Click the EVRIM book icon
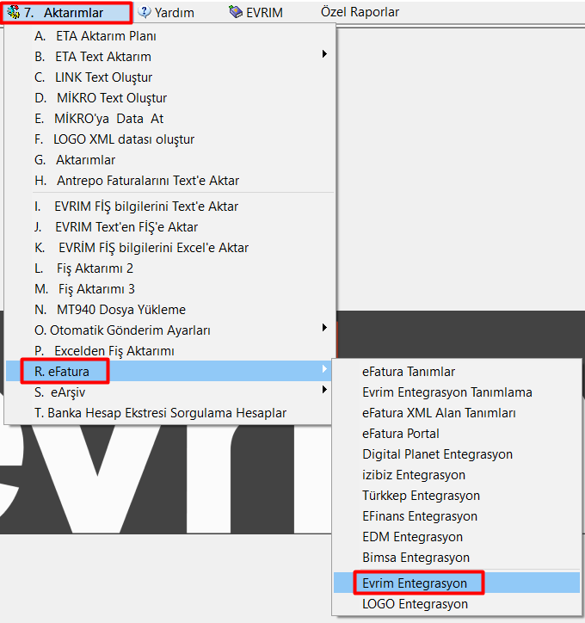 [x=236, y=12]
